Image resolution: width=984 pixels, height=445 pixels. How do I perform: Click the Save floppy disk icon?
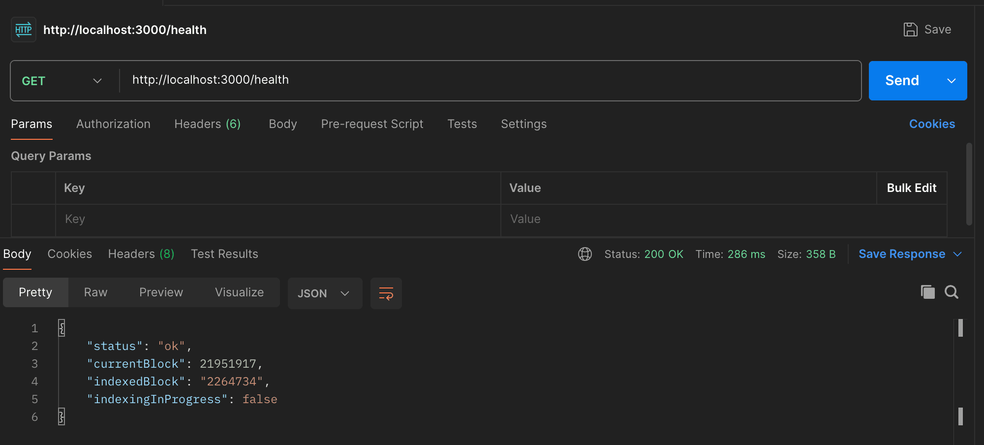pos(910,30)
